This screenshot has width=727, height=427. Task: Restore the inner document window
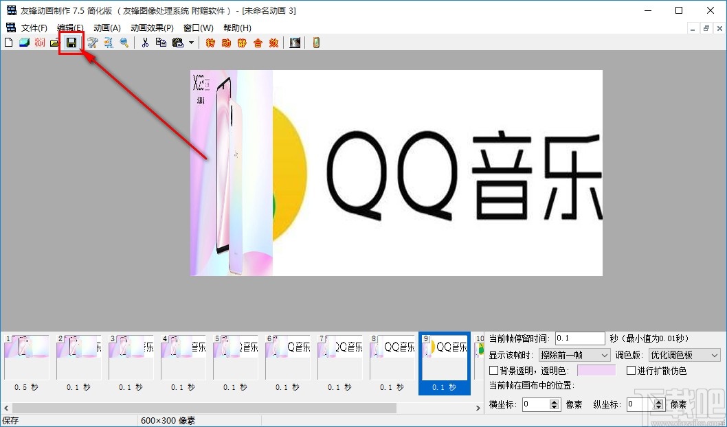[x=706, y=28]
